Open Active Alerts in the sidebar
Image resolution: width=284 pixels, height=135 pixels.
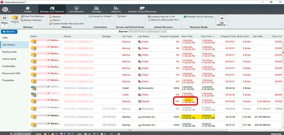(x=9, y=59)
